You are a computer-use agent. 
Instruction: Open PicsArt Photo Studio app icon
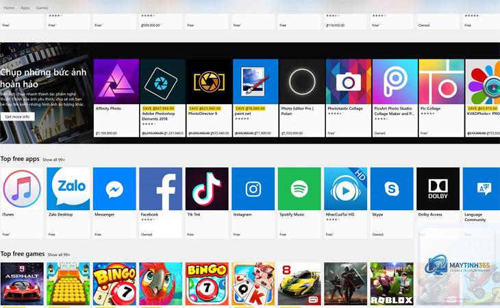[x=395, y=81]
